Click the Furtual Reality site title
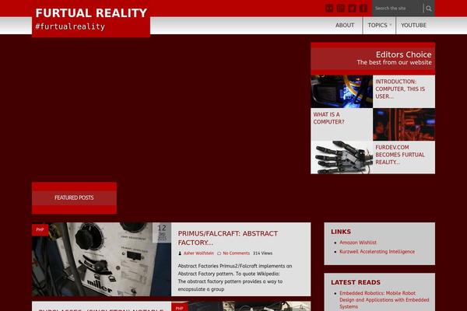The width and height of the screenshot is (467, 311). [91, 12]
